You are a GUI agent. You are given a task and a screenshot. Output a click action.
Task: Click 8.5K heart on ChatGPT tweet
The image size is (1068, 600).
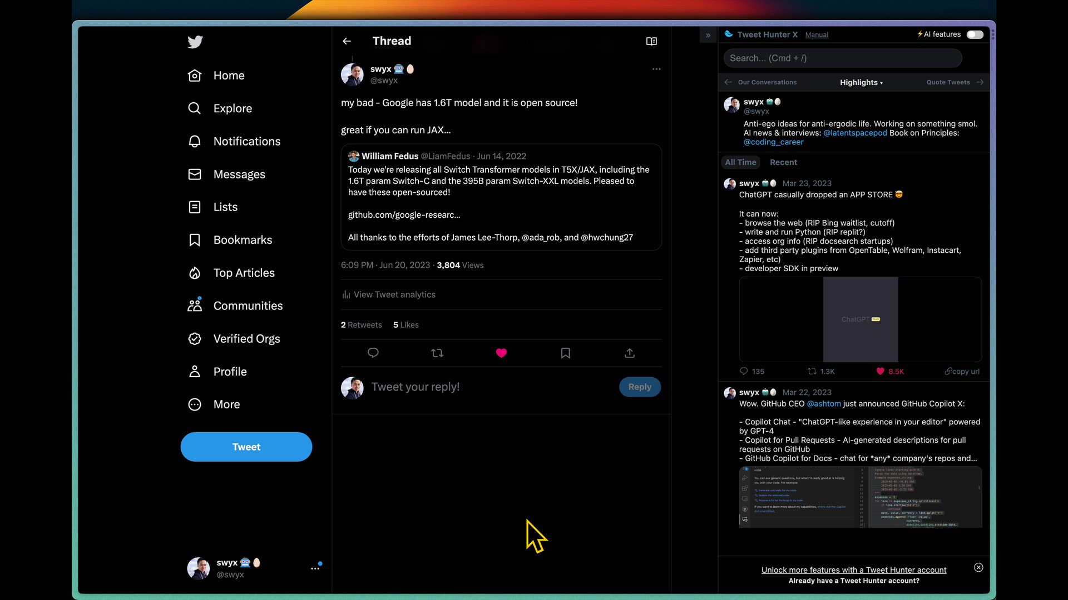tap(880, 371)
